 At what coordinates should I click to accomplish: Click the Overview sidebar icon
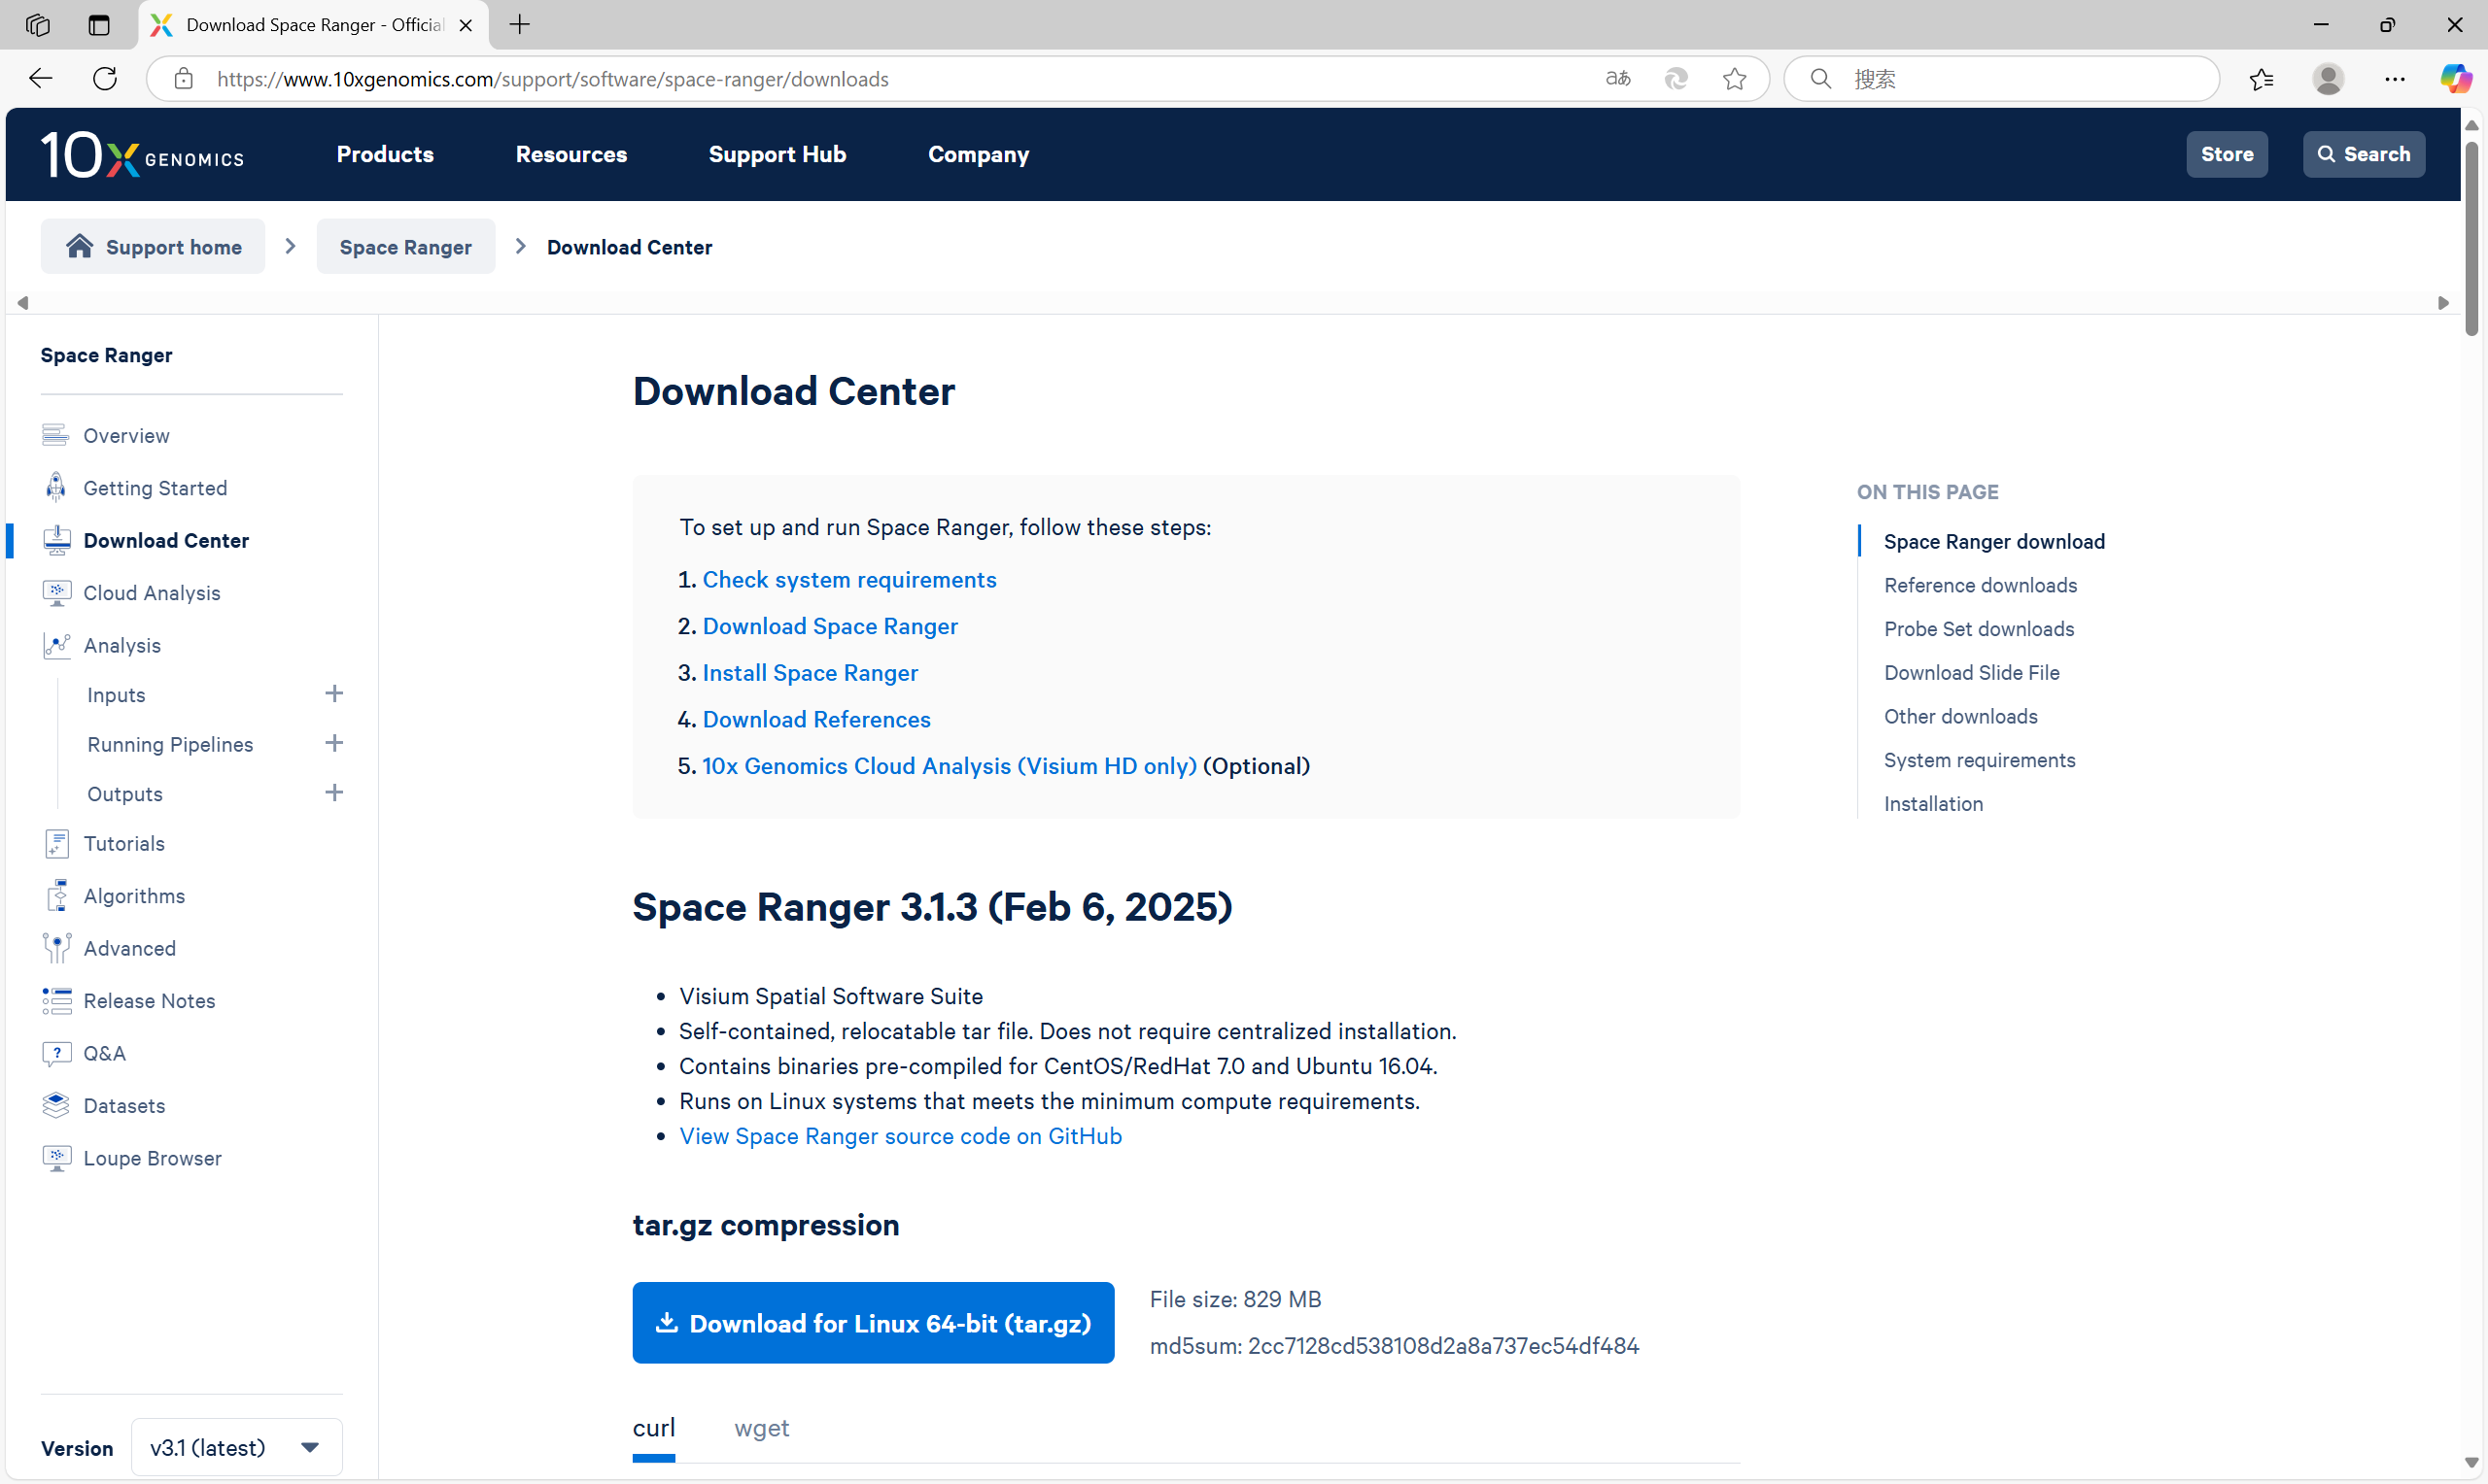(55, 435)
